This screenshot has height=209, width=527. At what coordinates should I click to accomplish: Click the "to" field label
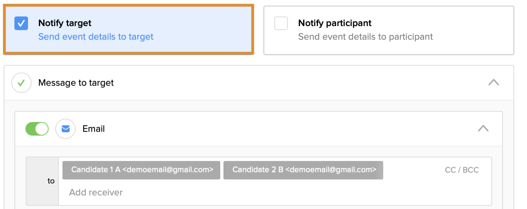click(51, 181)
